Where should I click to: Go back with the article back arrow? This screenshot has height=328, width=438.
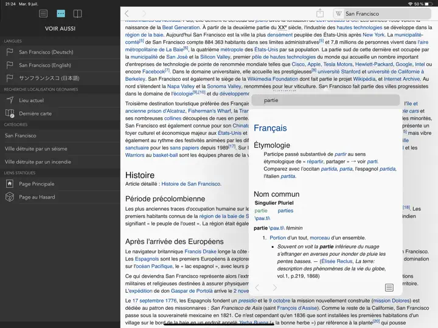click(127, 13)
